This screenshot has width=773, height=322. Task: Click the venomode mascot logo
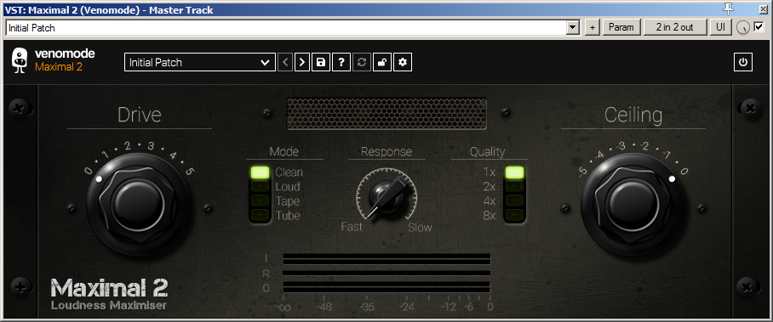click(x=20, y=61)
